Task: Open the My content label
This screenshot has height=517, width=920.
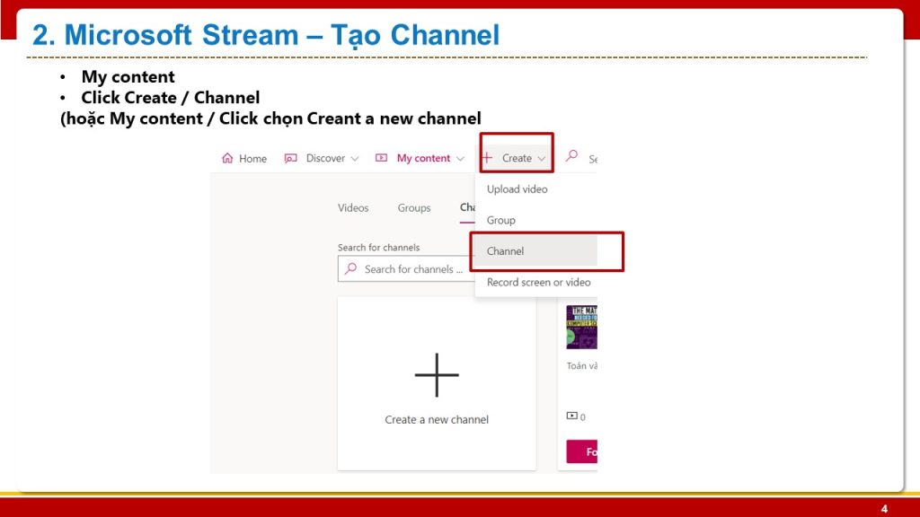Action: (x=424, y=158)
